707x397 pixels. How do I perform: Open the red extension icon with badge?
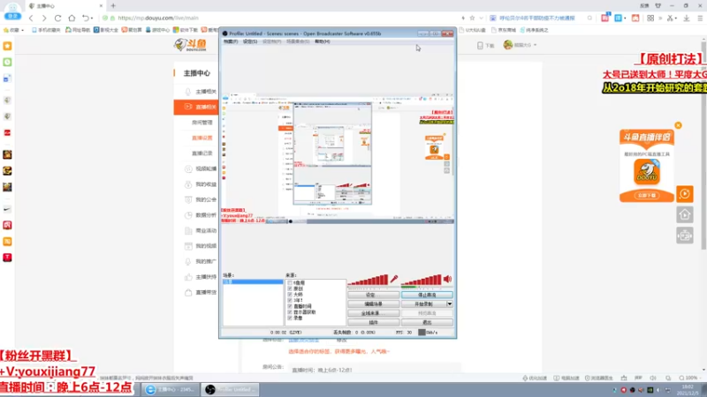[605, 18]
